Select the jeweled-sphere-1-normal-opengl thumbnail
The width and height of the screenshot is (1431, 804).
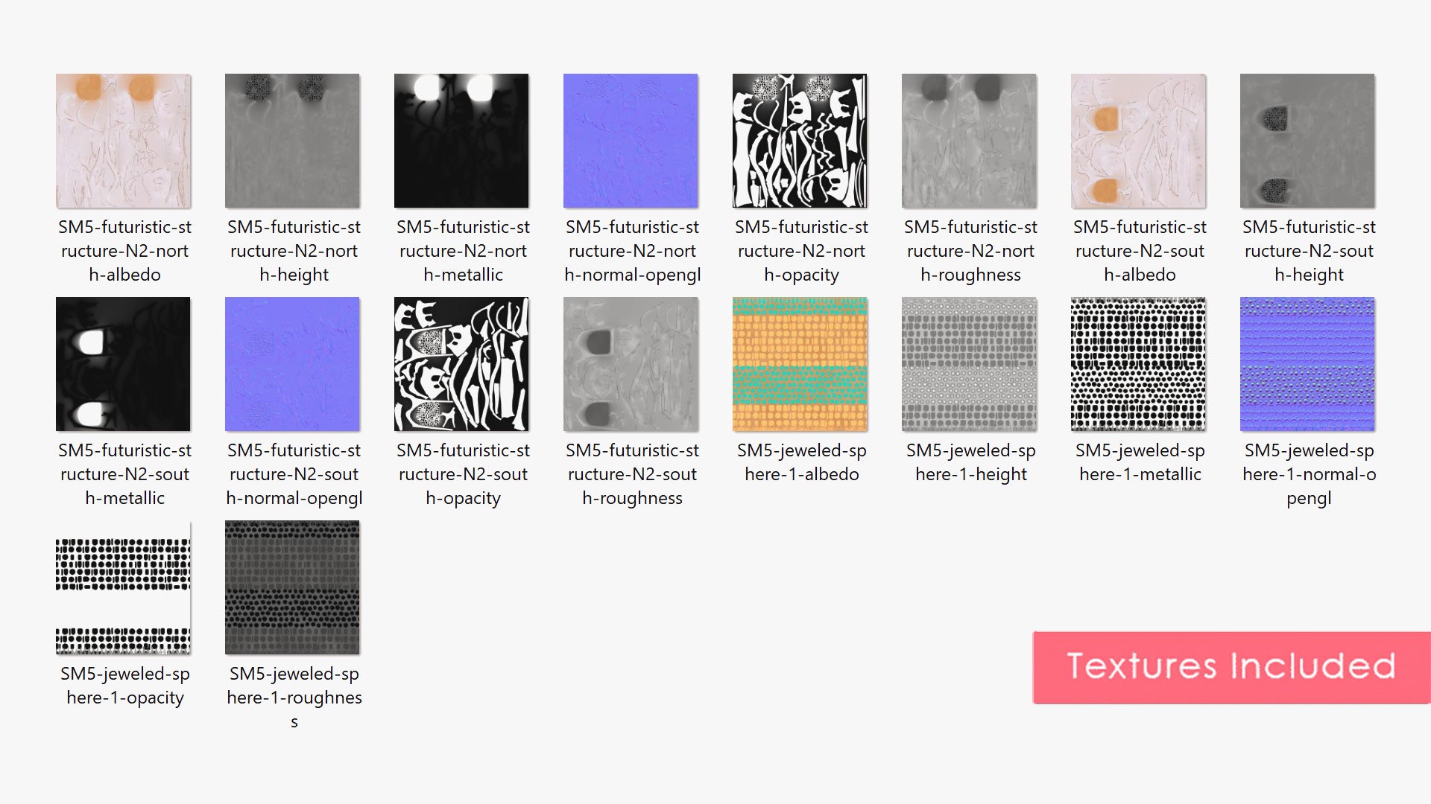pos(1308,364)
